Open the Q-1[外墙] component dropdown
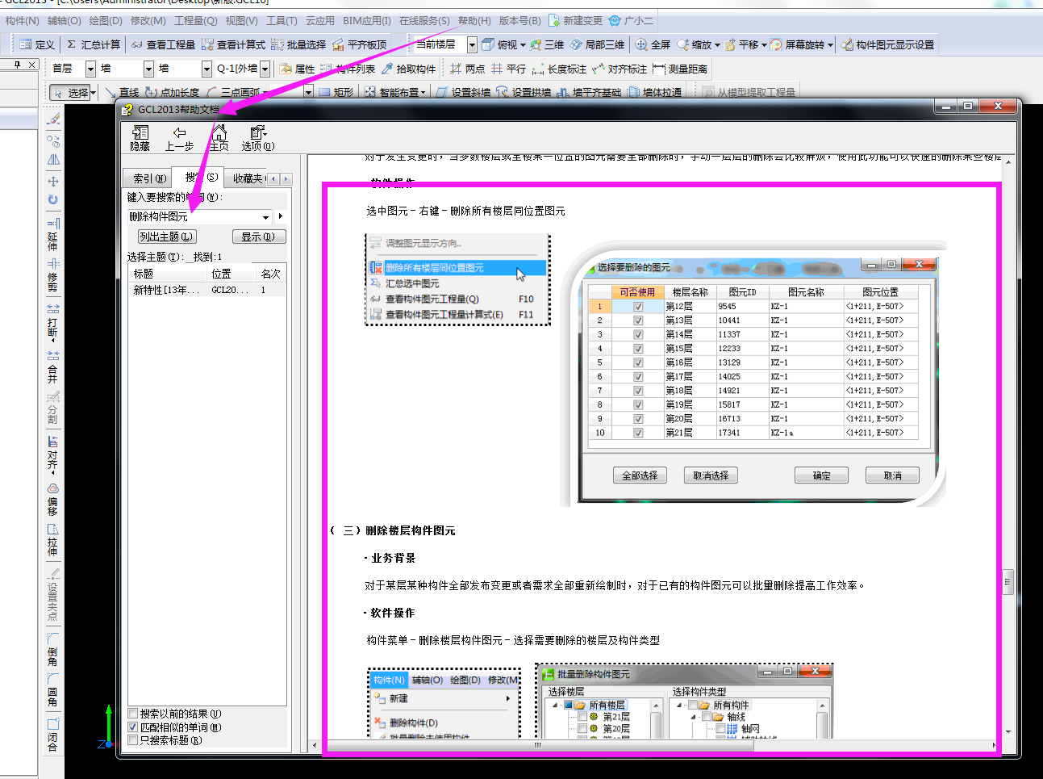 coord(265,69)
